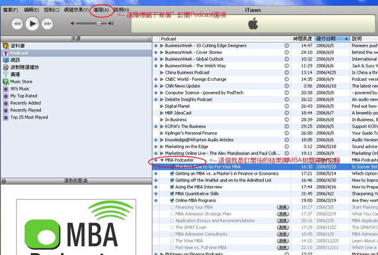Click the MBA Podcaster artwork thumbnail

[x=76, y=227]
